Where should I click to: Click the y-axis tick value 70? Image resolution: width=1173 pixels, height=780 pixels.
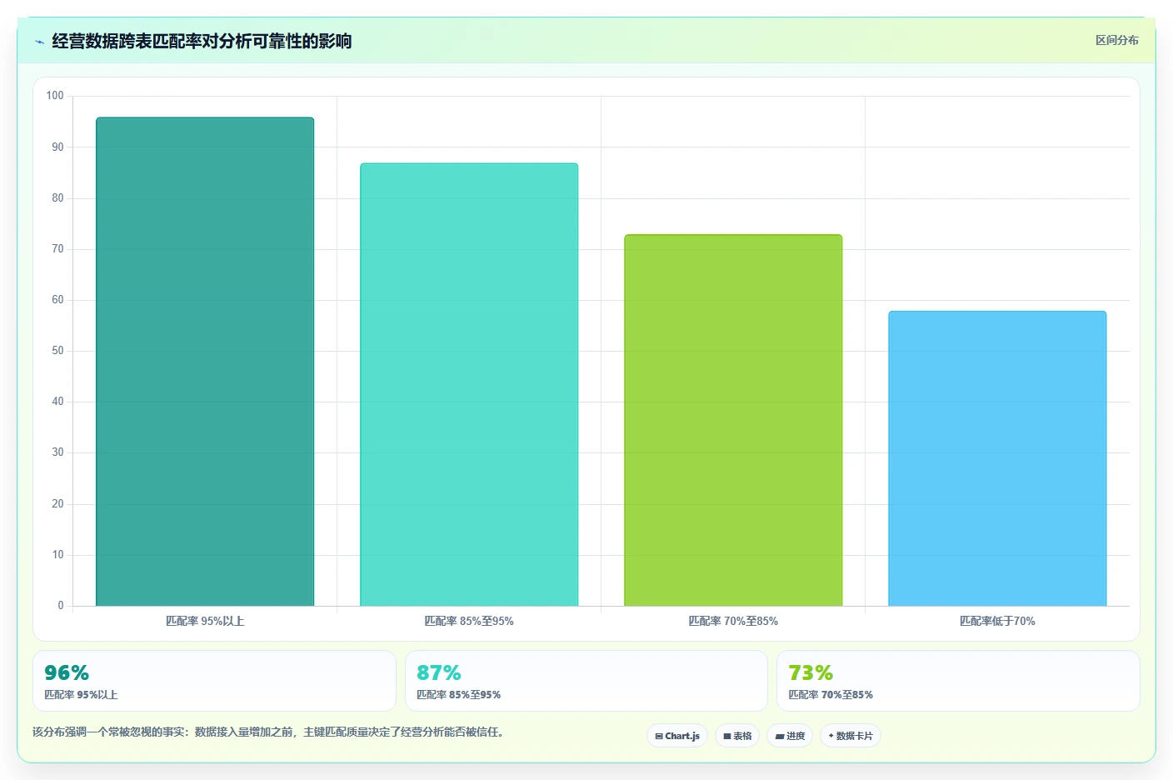click(57, 248)
